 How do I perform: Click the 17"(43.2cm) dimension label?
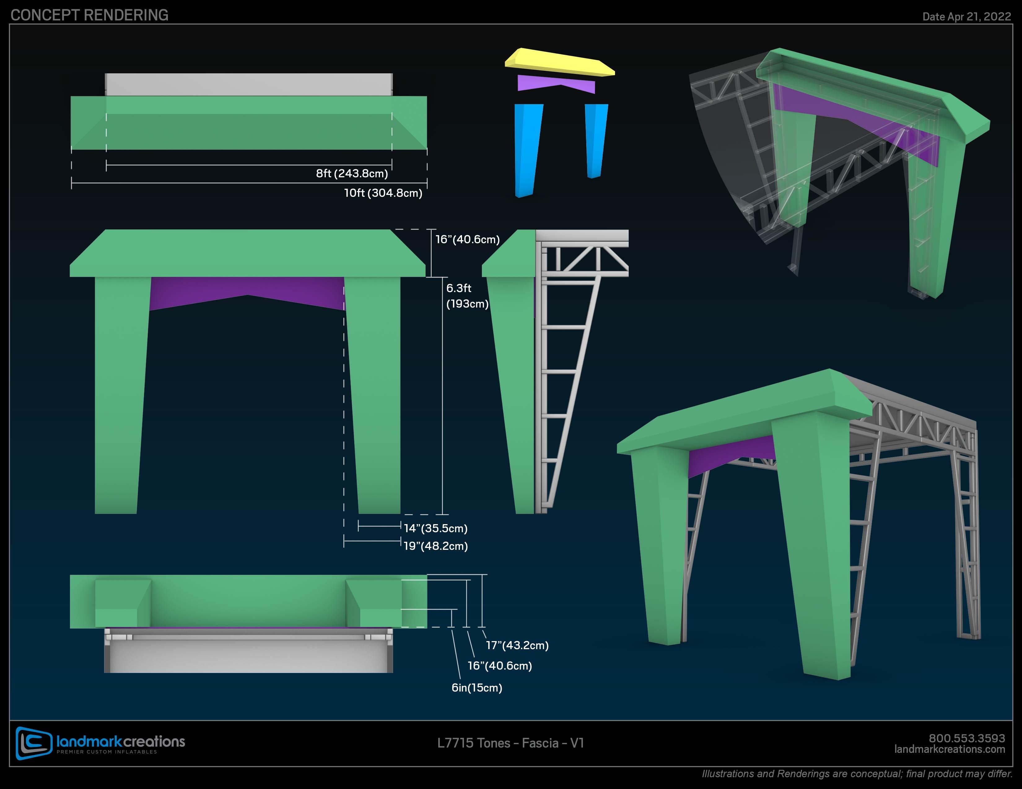(x=517, y=645)
